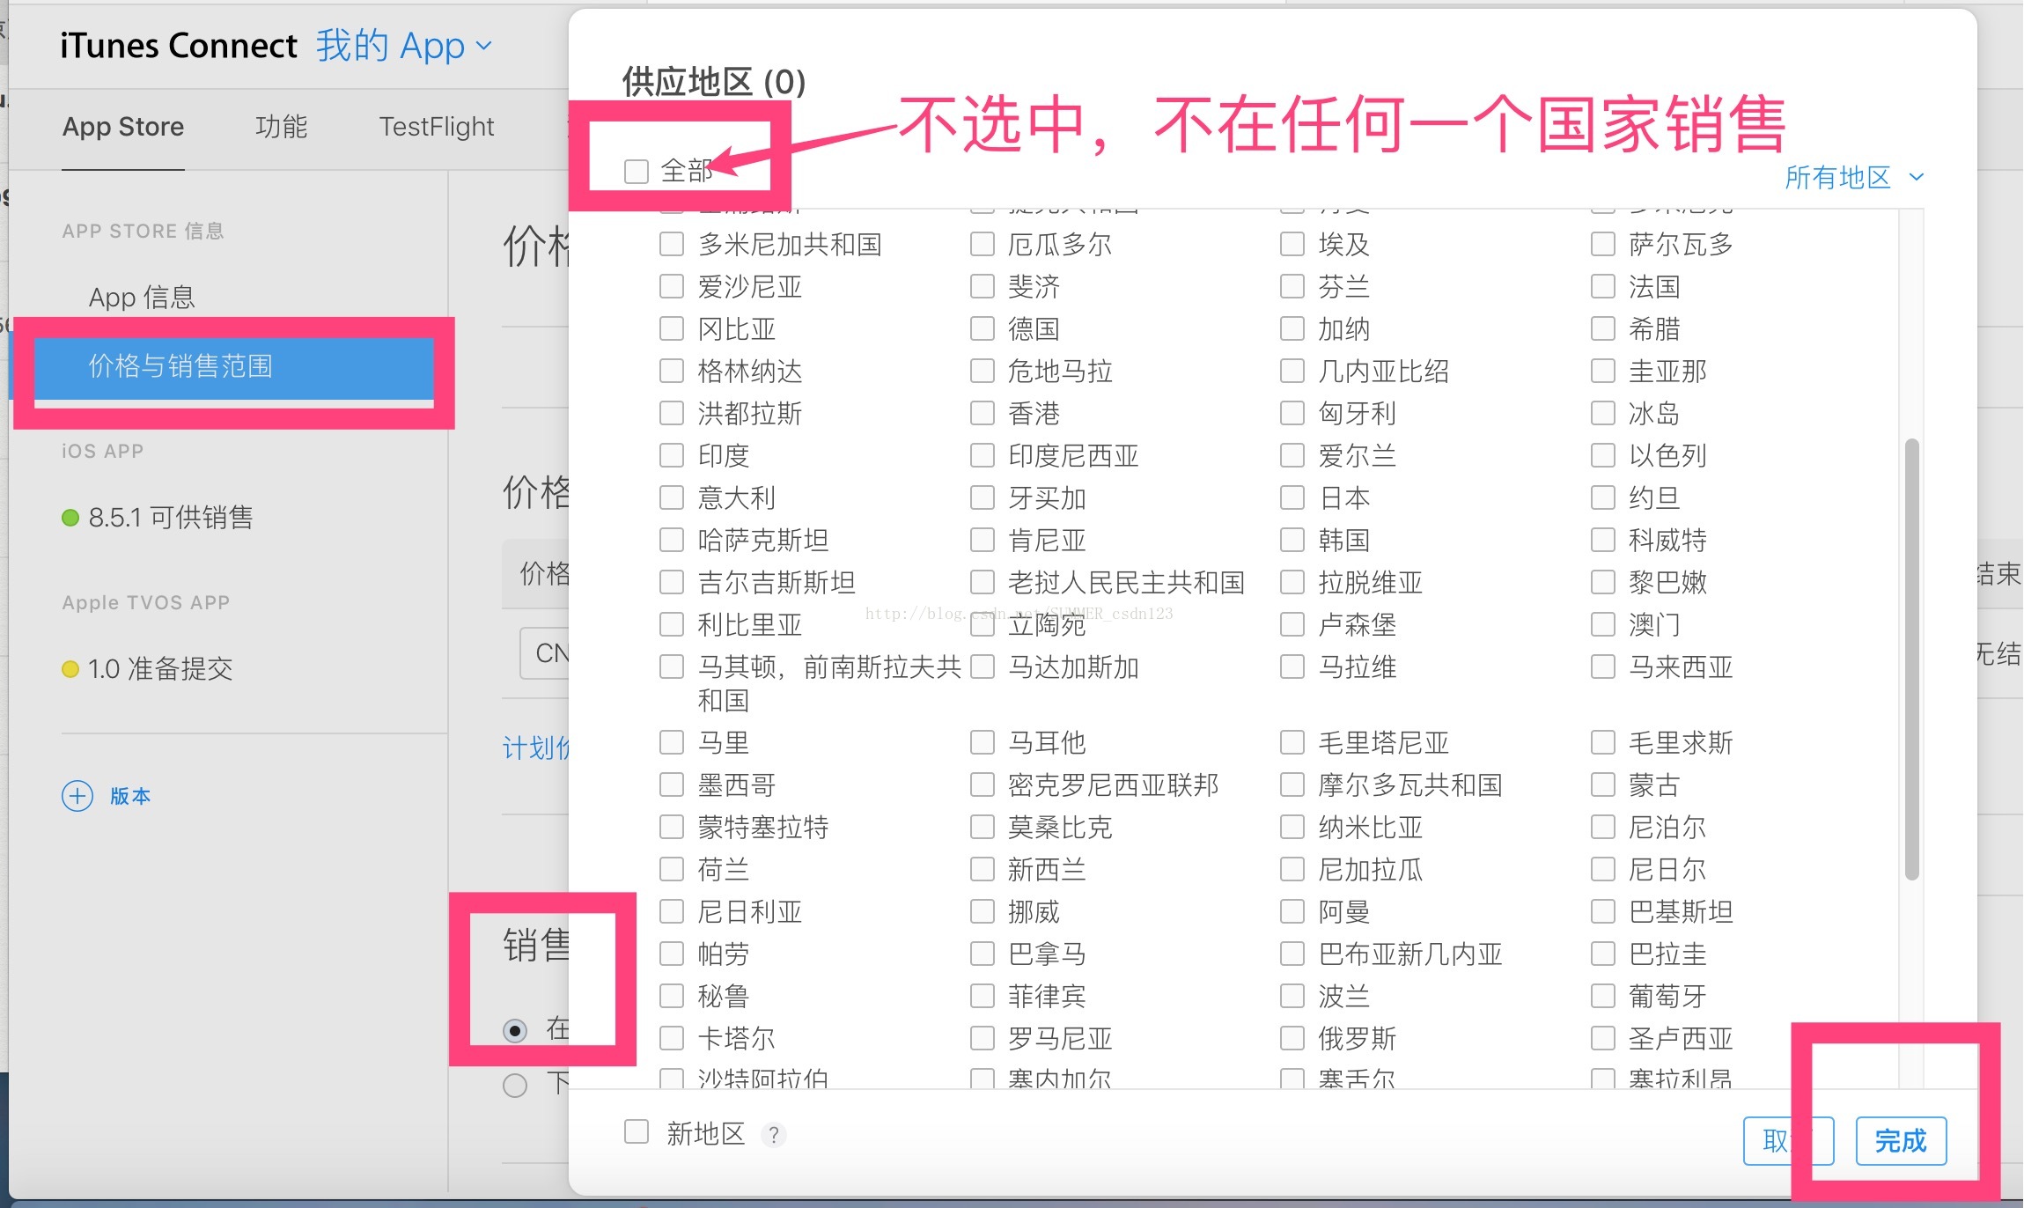
Task: Click the + icon to add a version
Action: click(79, 796)
